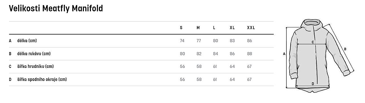Click the 'šířka spodního okraje (cm)' row label
Viewport: 365px width, 103px height.
[x=42, y=80]
